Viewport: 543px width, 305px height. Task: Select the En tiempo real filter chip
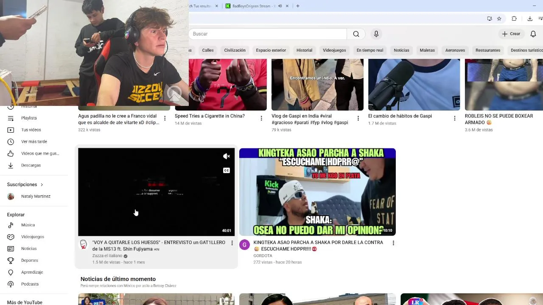370,50
